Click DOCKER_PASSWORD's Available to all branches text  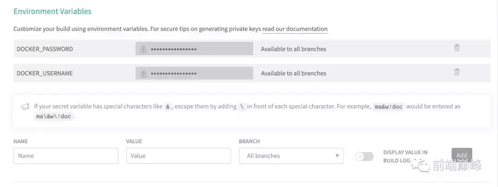tap(293, 49)
